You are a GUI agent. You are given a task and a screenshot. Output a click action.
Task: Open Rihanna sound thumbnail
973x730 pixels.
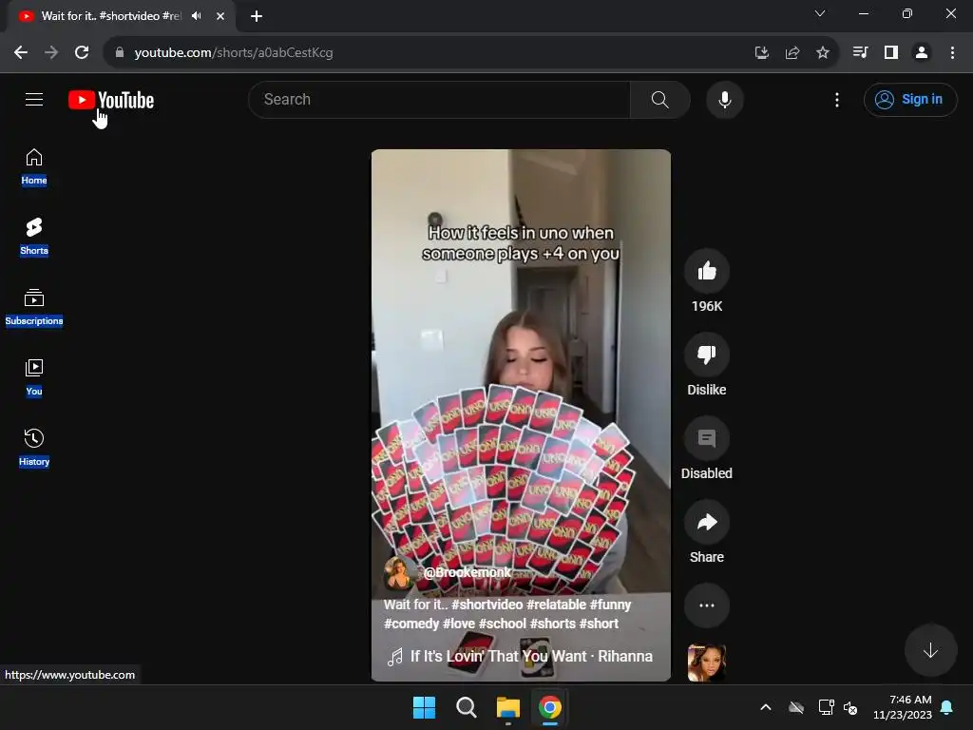coord(707,663)
